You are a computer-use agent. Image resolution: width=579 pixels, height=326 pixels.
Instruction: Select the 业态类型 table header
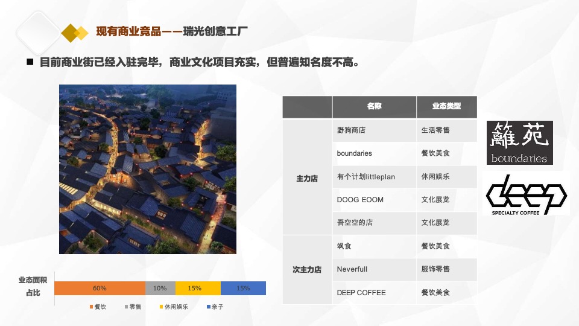click(x=447, y=106)
